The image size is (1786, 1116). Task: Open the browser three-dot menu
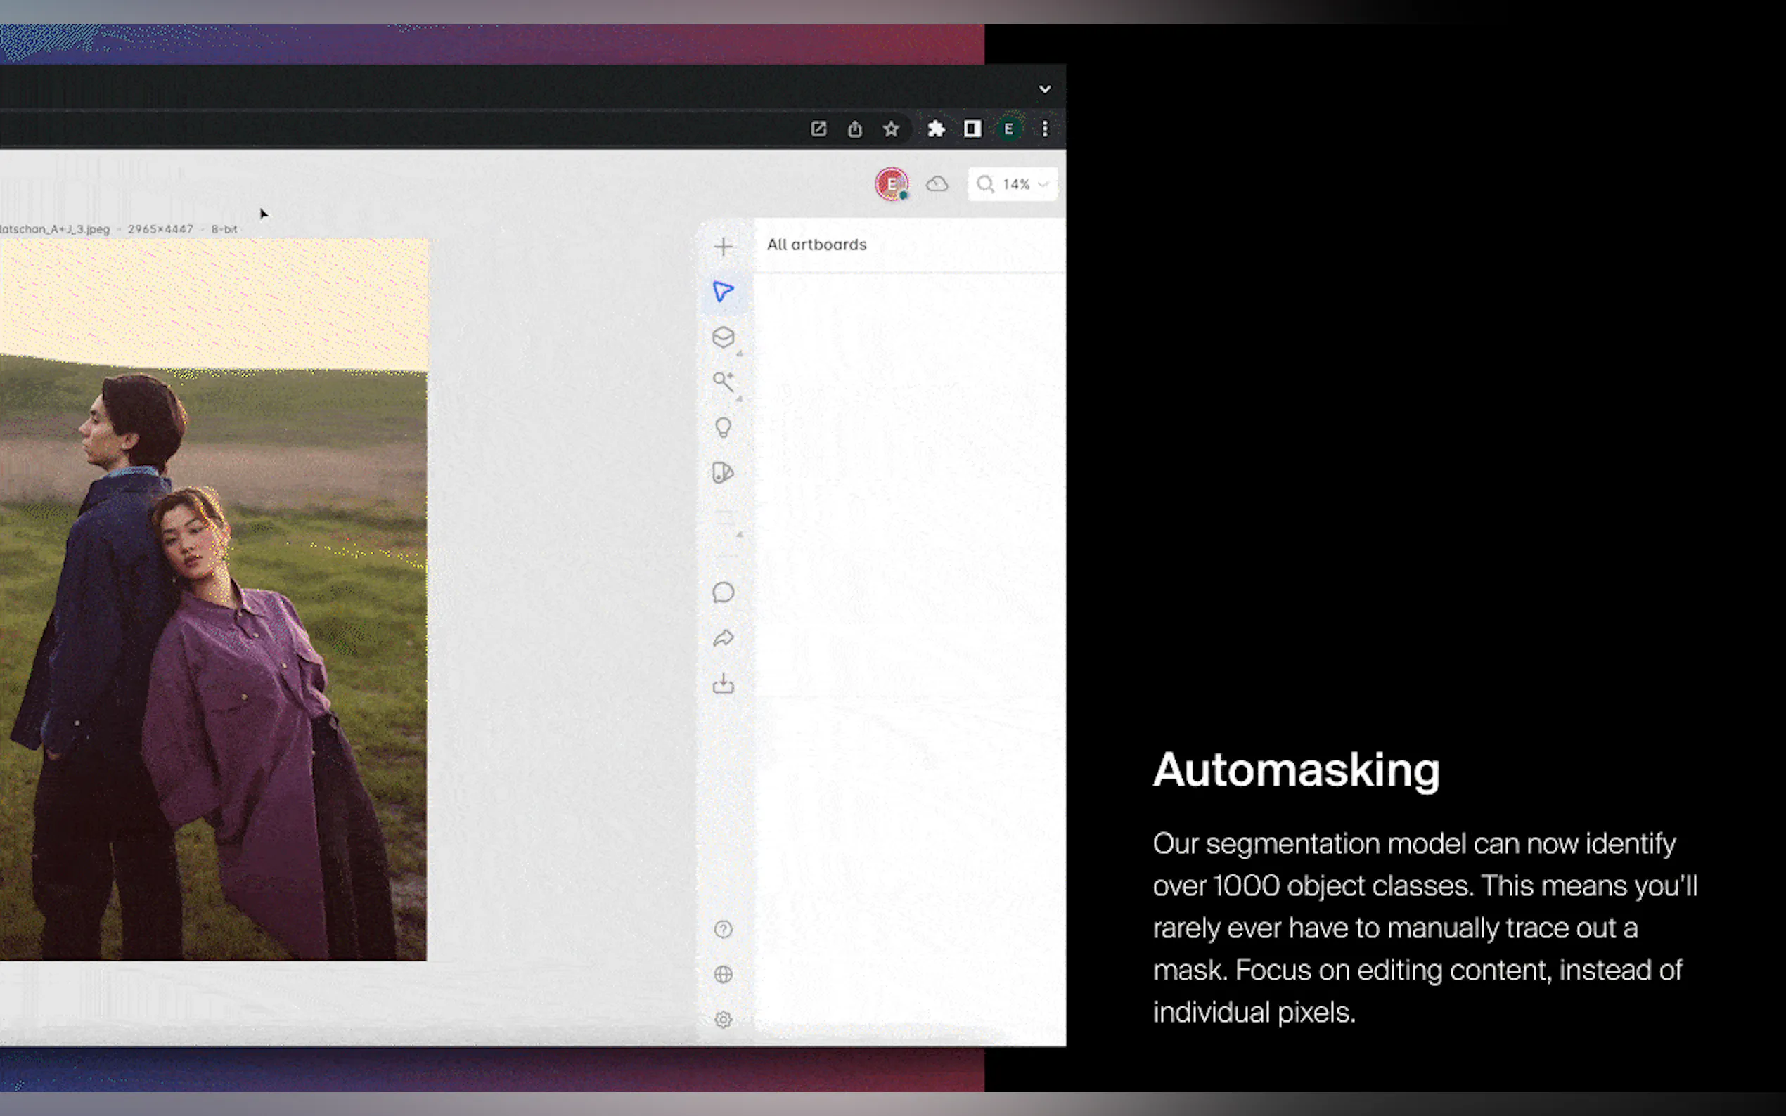click(x=1044, y=129)
